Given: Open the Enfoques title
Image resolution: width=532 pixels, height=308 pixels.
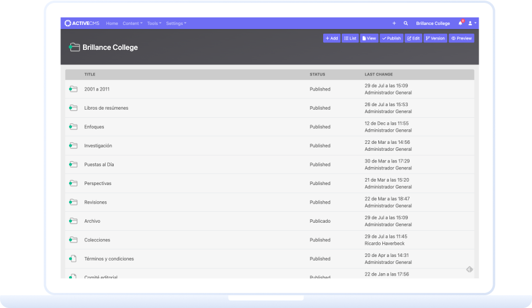Looking at the screenshot, I should point(95,127).
